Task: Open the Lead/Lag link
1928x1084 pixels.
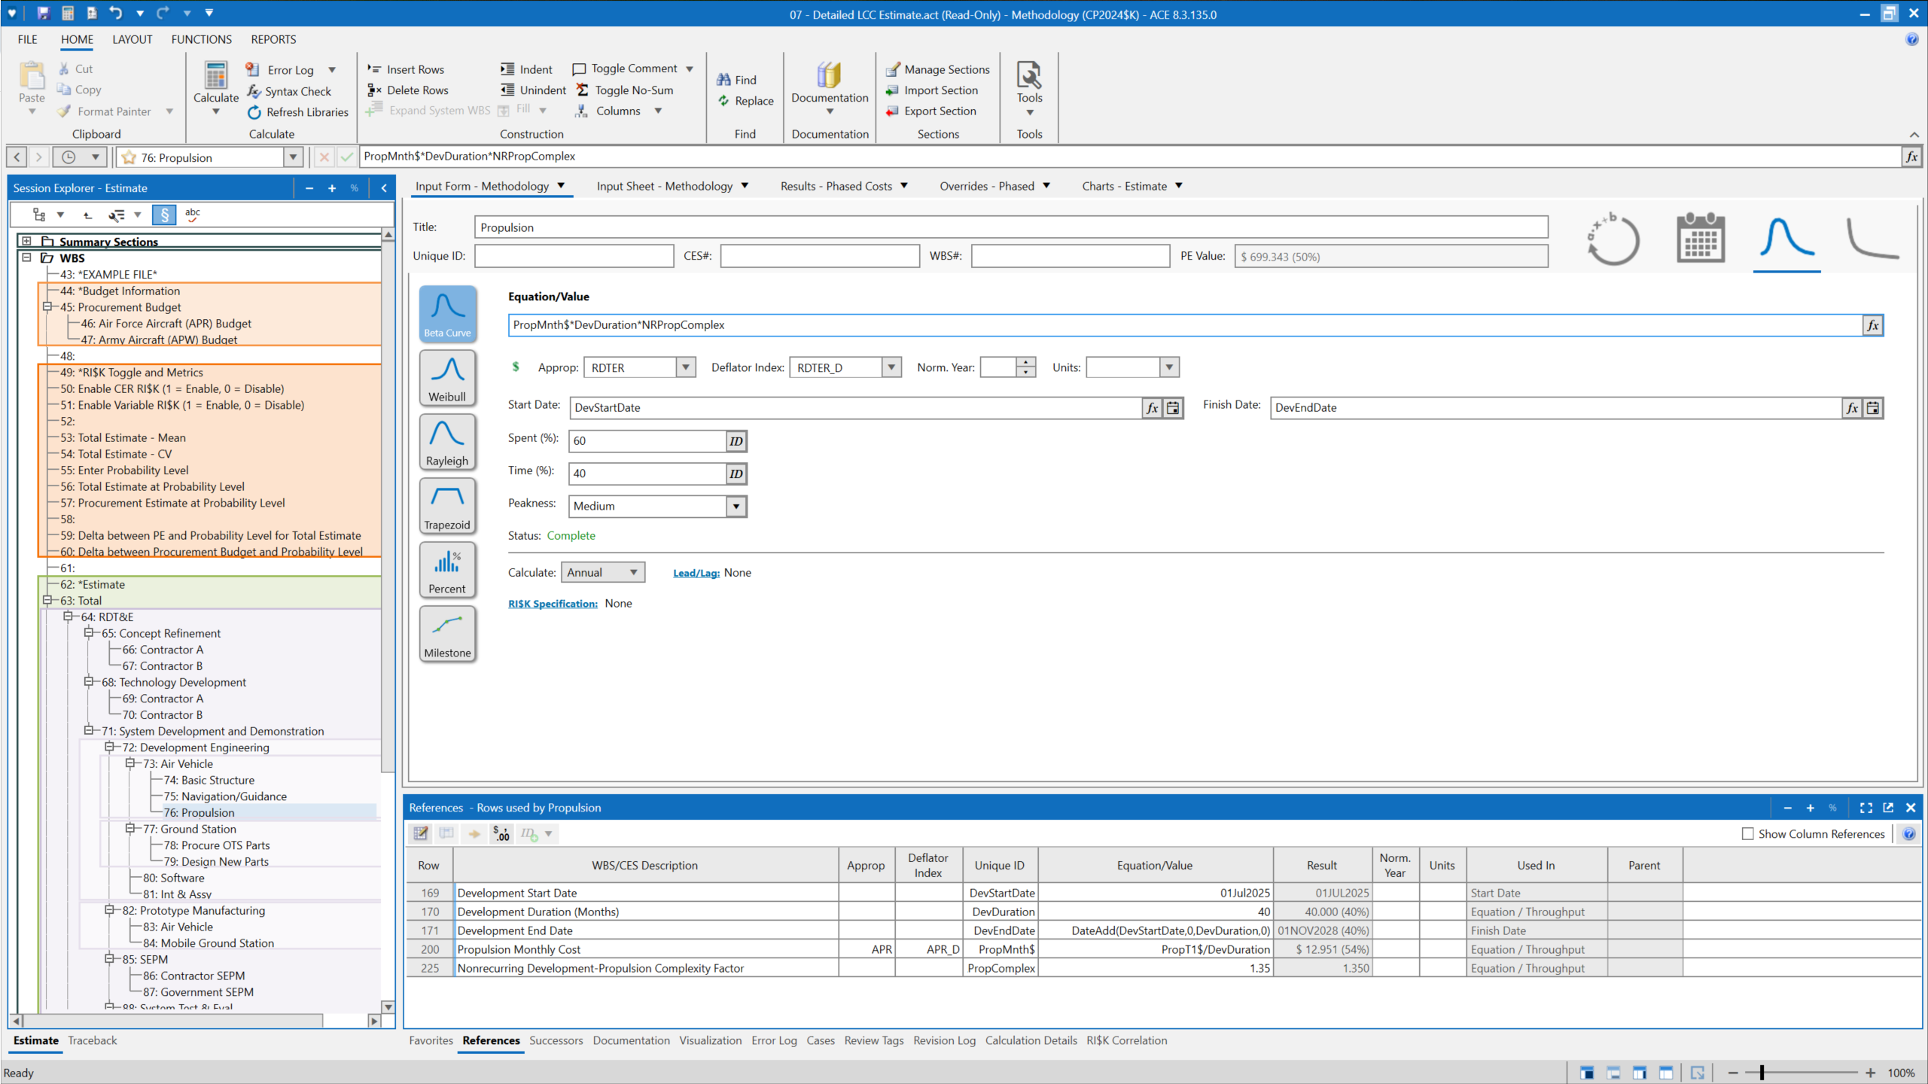Action: 696,573
